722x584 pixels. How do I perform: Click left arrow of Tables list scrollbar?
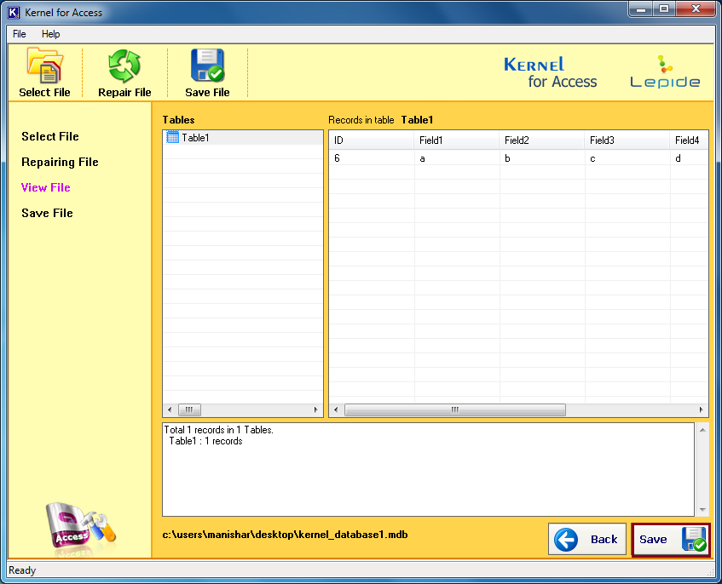(170, 409)
